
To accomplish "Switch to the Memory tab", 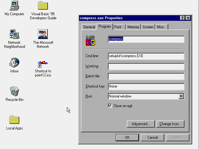I will [x=133, y=27].
